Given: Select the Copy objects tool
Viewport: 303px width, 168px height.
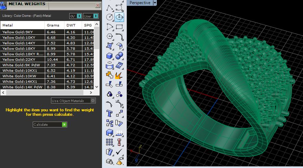Looking at the screenshot, I should click(110, 123).
